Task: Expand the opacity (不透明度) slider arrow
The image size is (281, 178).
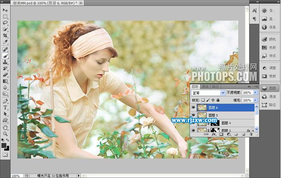Action: click(255, 93)
